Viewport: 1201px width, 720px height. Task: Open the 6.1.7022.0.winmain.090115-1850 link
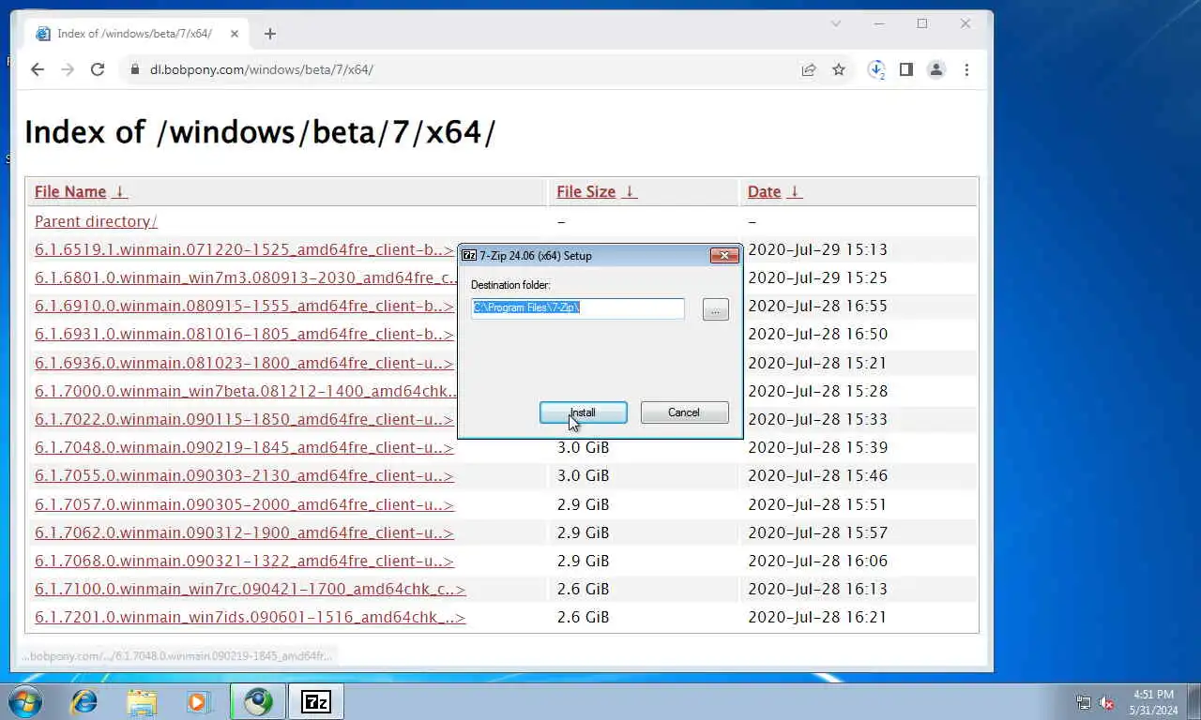[244, 419]
